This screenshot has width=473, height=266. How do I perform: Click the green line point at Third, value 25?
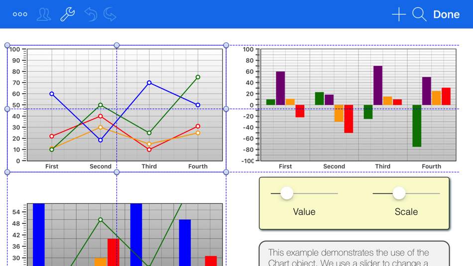point(149,133)
